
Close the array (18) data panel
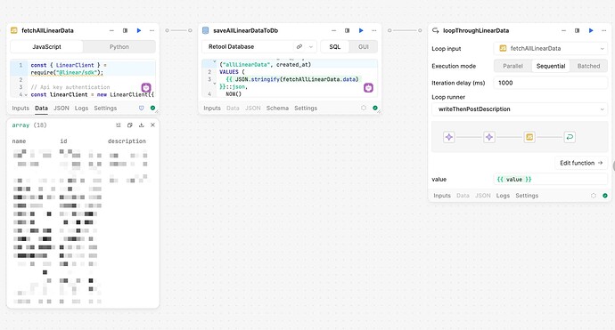pos(152,125)
